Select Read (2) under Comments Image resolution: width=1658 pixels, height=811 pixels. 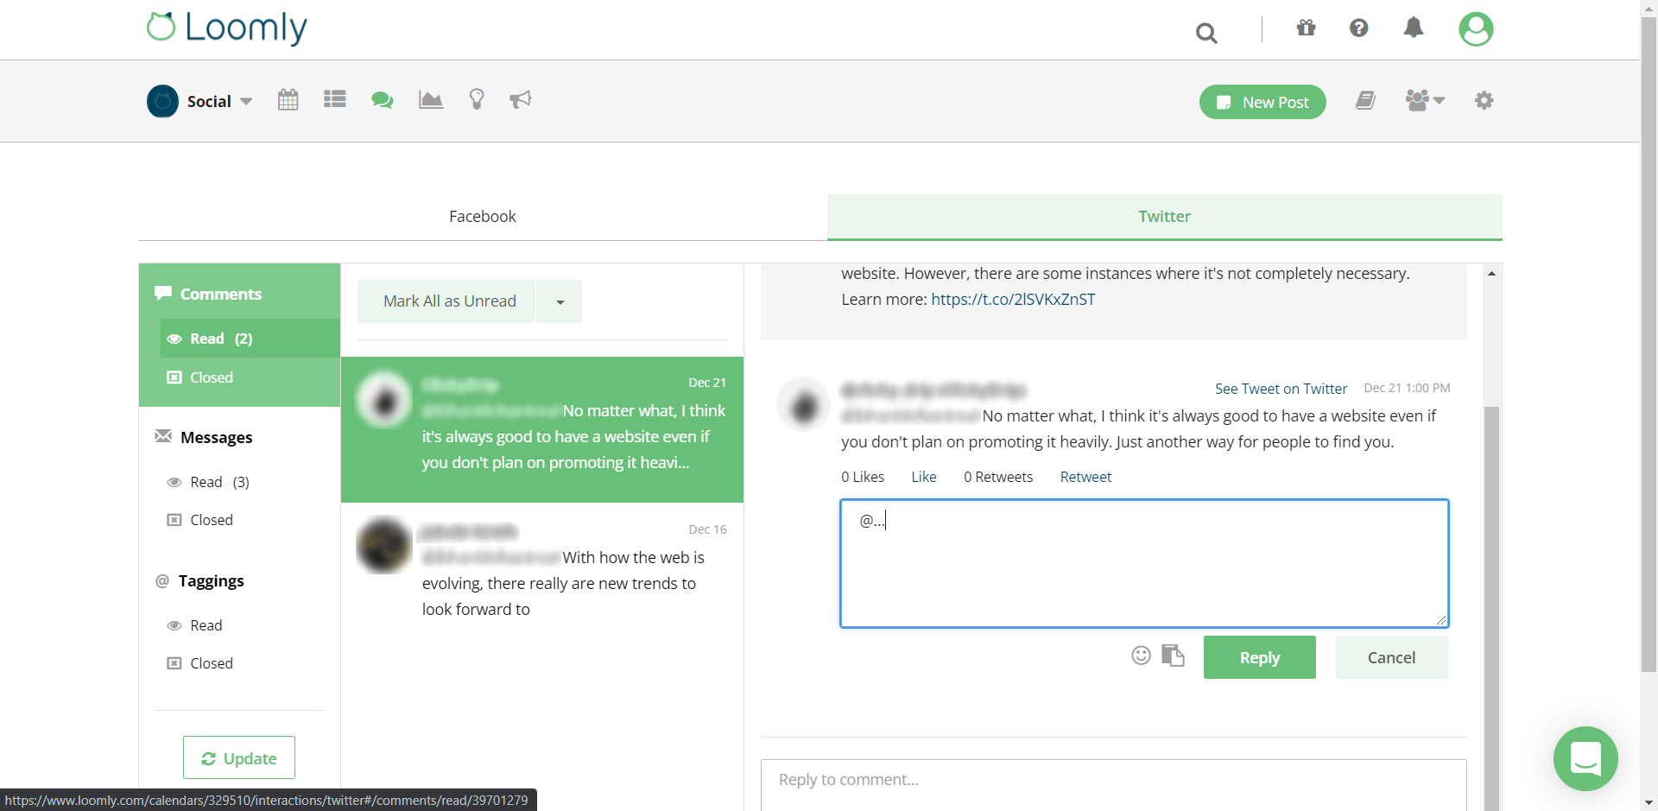pos(250,339)
